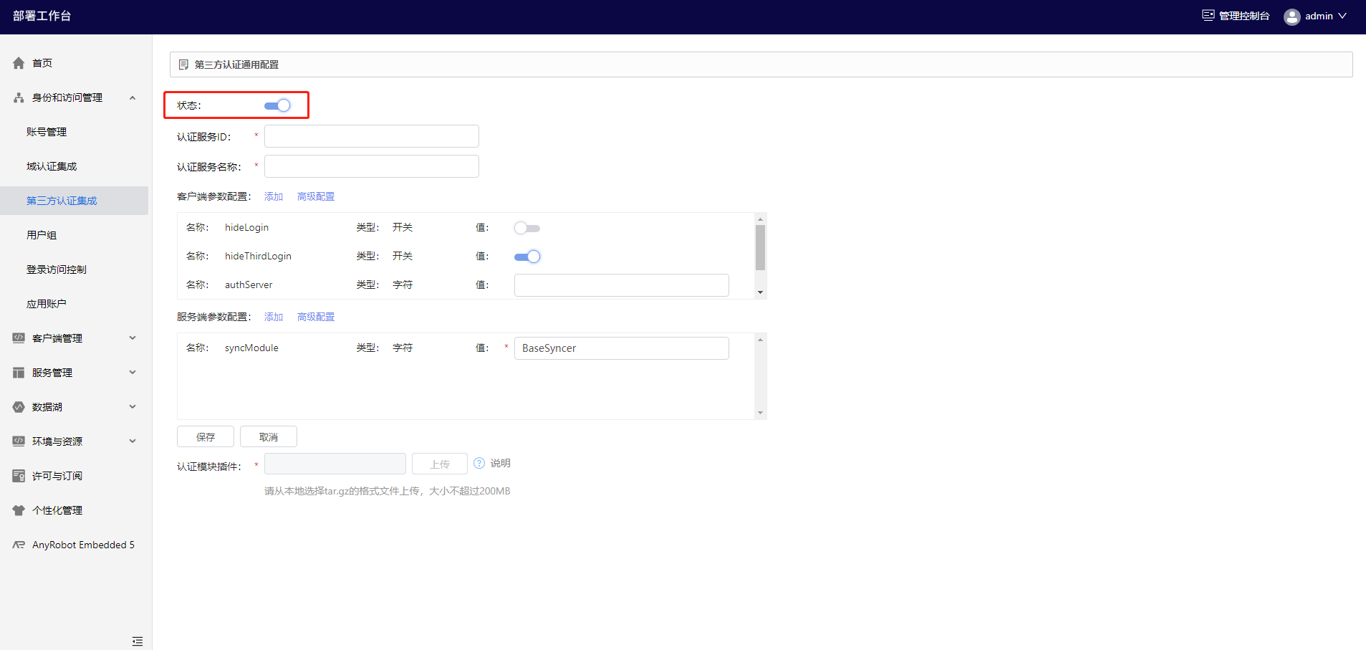The height and width of the screenshot is (650, 1366).
Task: Click the 许可与订阅 sidebar icon
Action: coord(19,476)
